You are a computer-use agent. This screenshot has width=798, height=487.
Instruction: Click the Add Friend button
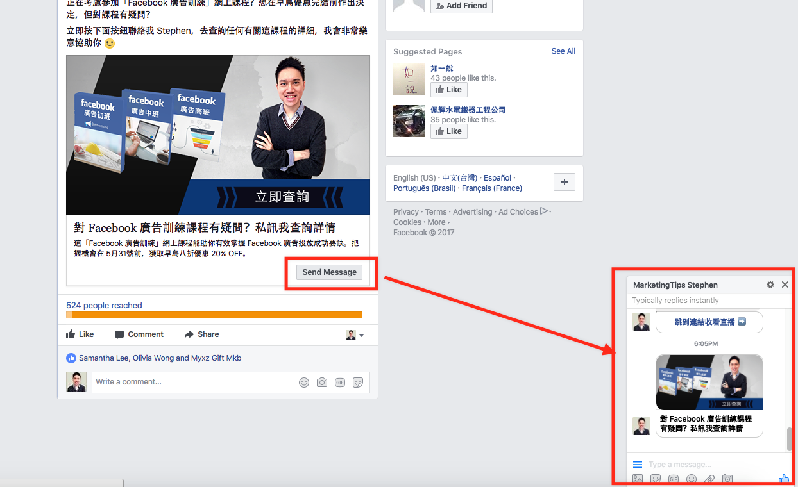[461, 6]
